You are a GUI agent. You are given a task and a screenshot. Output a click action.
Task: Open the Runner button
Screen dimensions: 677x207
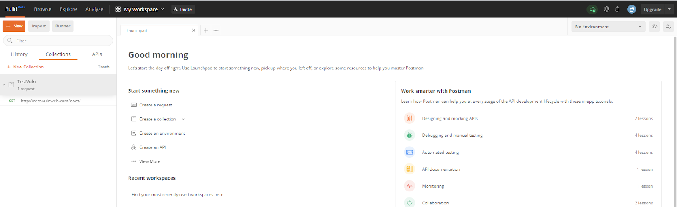pyautogui.click(x=63, y=26)
